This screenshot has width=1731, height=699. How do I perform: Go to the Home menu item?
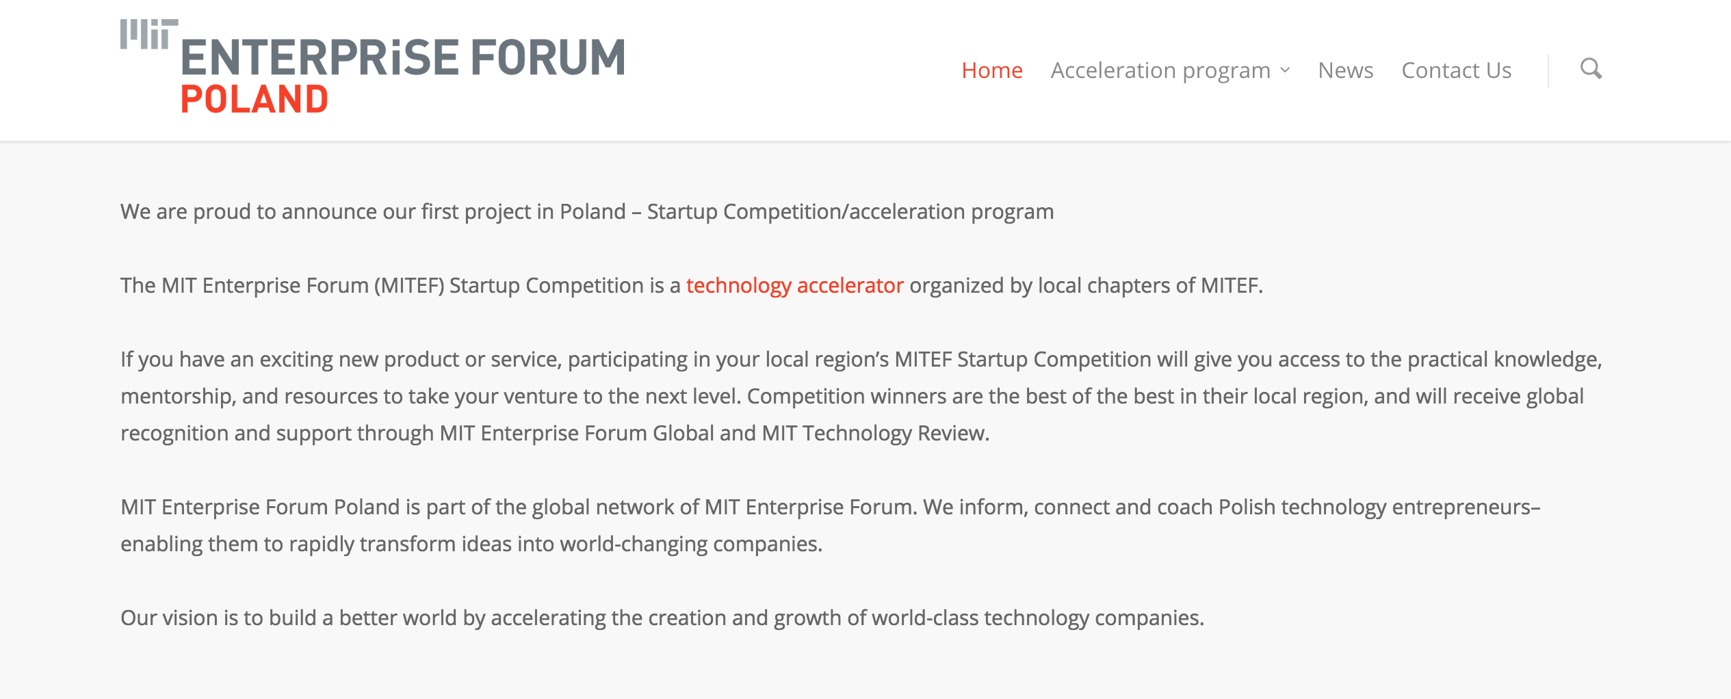(x=991, y=70)
